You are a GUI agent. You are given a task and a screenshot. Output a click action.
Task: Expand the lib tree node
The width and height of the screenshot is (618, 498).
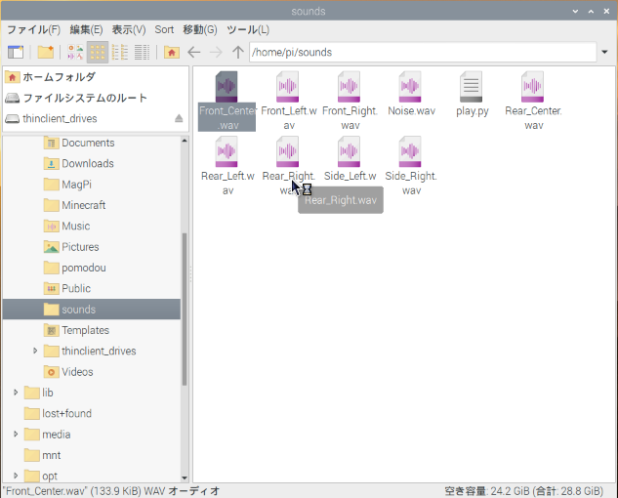coord(16,393)
